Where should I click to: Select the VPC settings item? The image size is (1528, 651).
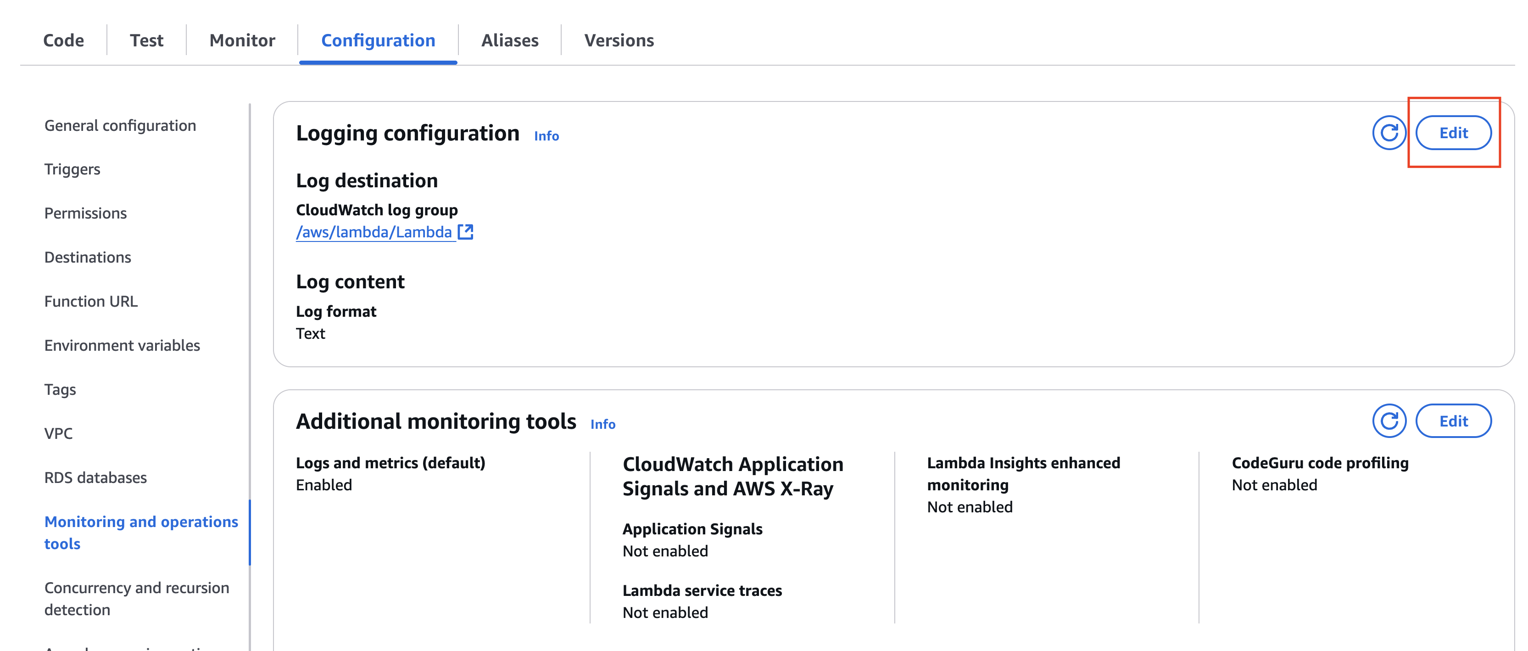[58, 434]
